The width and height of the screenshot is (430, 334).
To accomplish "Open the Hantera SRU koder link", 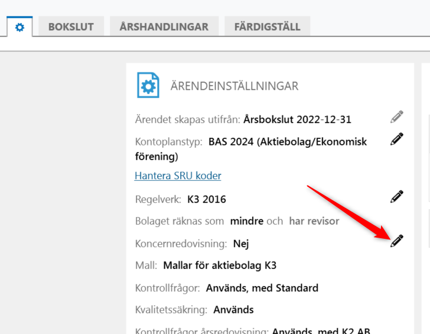I will 178,176.
